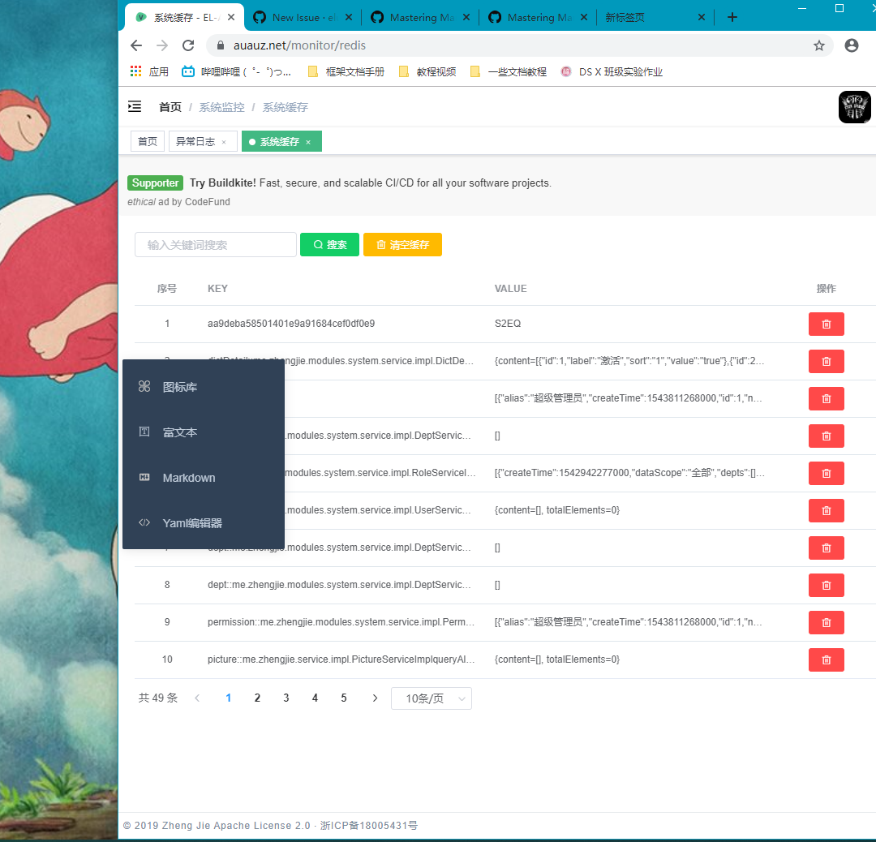Delete the seventh row DeptService entry

826,548
